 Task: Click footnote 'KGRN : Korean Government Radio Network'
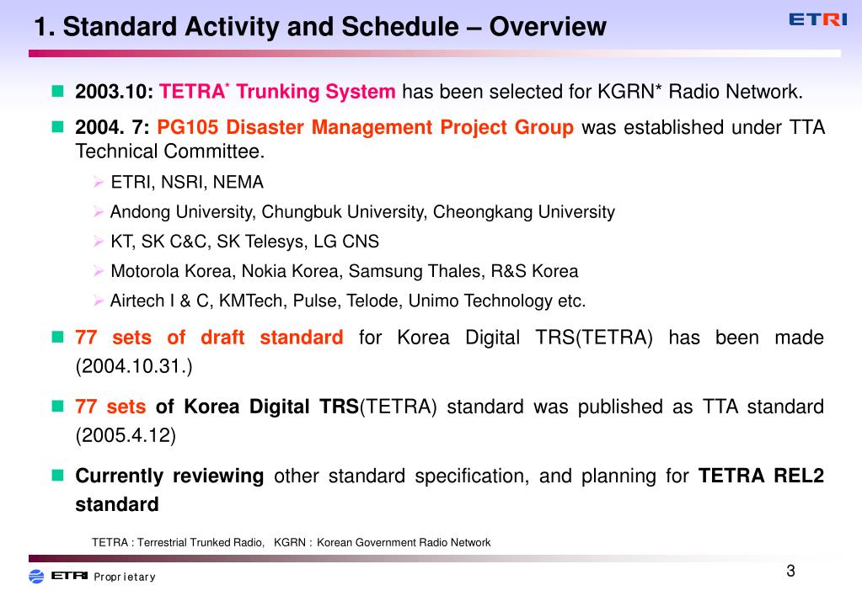pyautogui.click(x=382, y=543)
